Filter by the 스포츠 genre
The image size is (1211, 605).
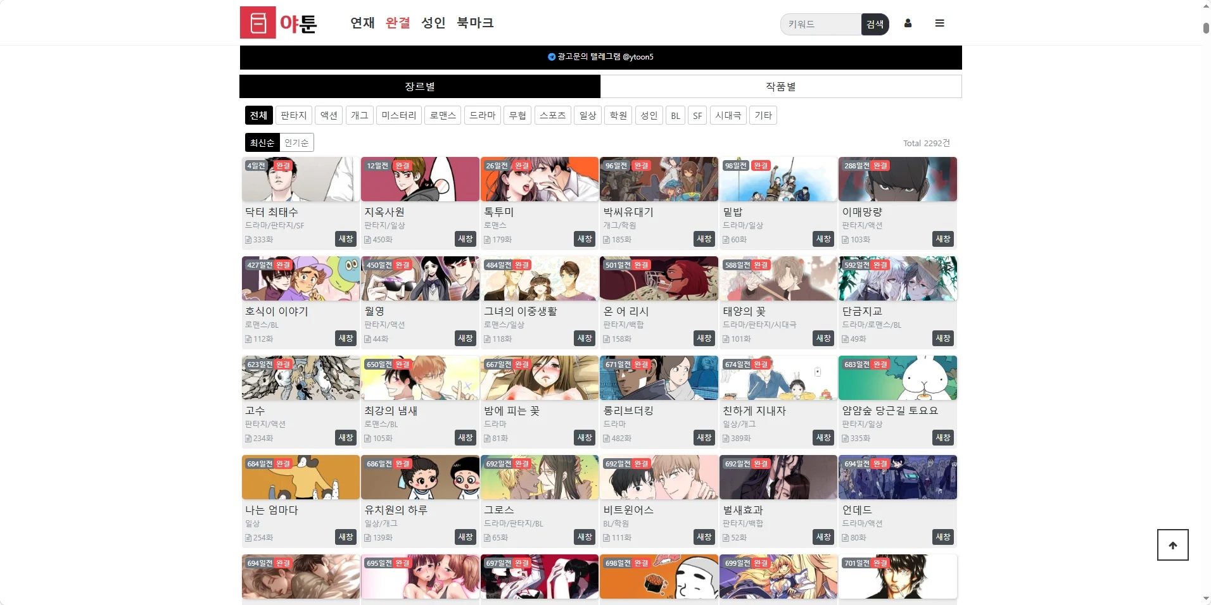click(553, 115)
